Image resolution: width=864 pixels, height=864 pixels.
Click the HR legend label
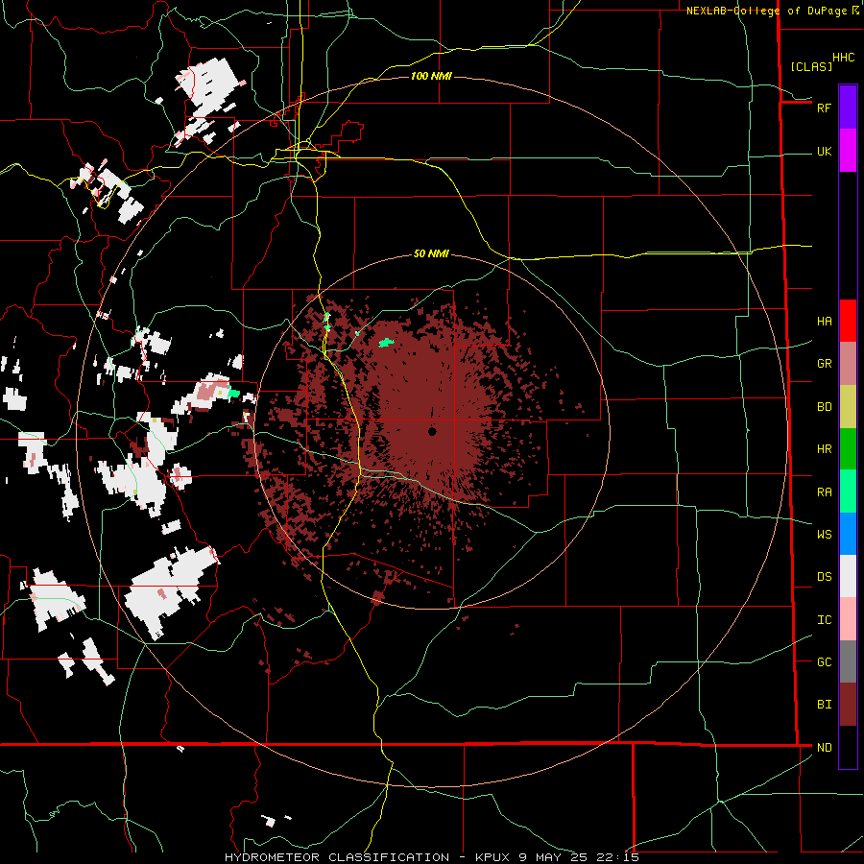824,449
